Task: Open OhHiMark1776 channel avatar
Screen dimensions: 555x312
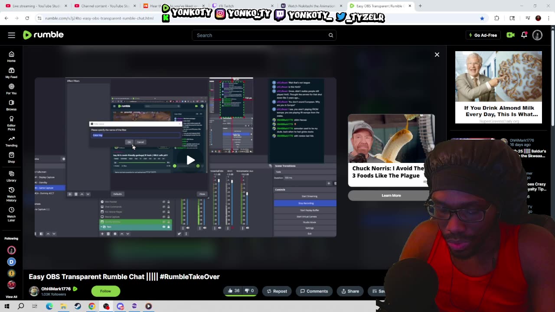Action: pyautogui.click(x=34, y=291)
